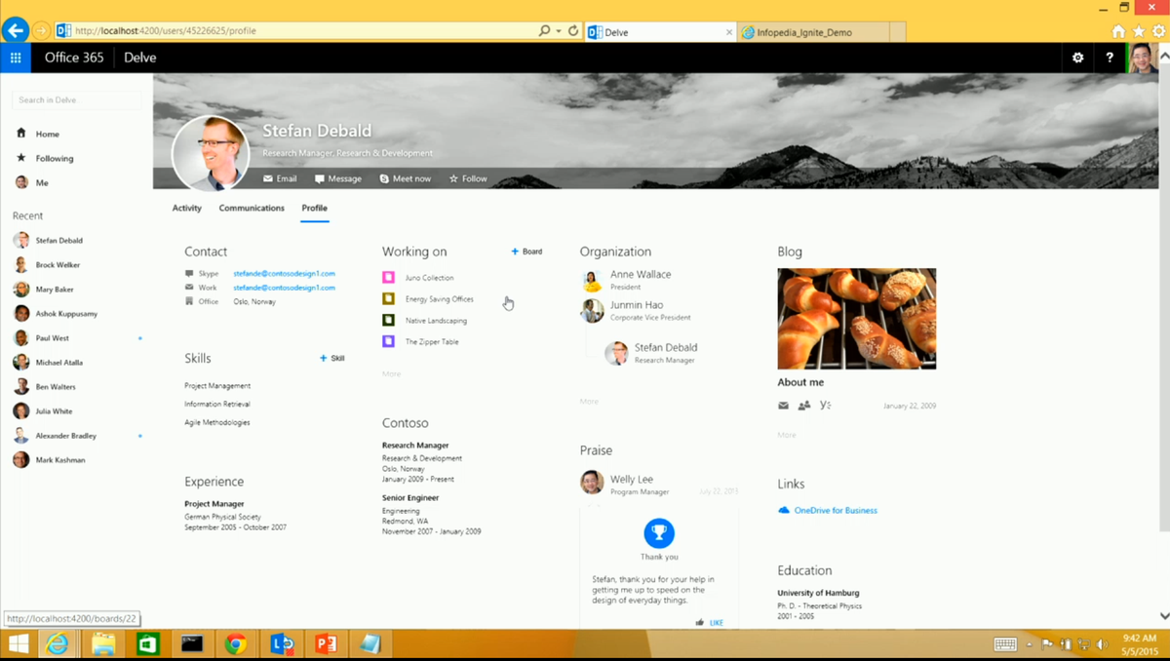Show hidden system tray icons
The image size is (1170, 661).
tap(1029, 644)
